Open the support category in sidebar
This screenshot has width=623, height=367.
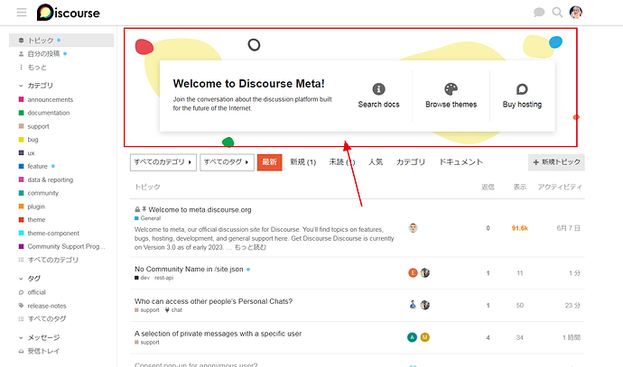[38, 126]
